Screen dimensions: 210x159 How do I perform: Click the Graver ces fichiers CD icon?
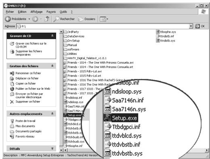click(x=12, y=43)
